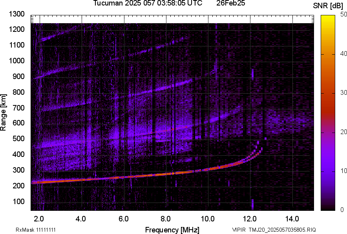Click isolated echo point above the trace cusp
Viewport: 347px width, 234px height.
pyautogui.click(x=266, y=138)
